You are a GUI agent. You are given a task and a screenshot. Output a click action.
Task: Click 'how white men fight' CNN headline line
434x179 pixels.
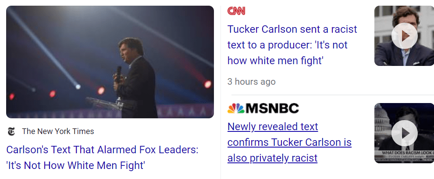[275, 61]
